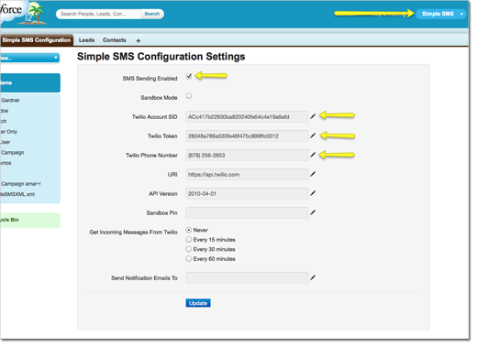Click the Twilio Token text field

click(x=247, y=136)
